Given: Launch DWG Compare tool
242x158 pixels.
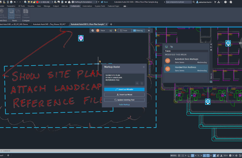Looking at the screenshot, I should click(x=26, y=13).
